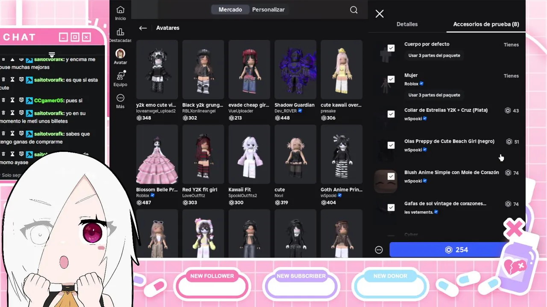Click les vetements. creator link
Screen dimensions: 547x307
(419, 212)
